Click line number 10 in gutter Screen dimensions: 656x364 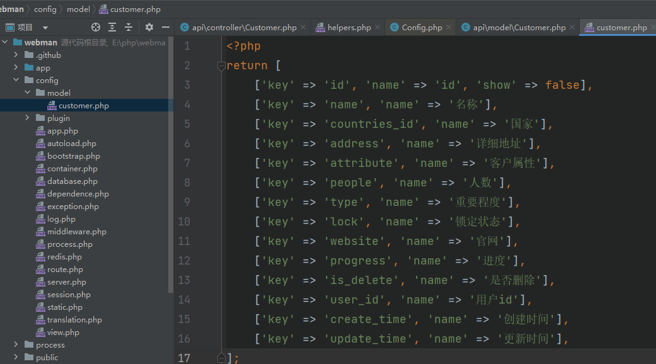[184, 222]
